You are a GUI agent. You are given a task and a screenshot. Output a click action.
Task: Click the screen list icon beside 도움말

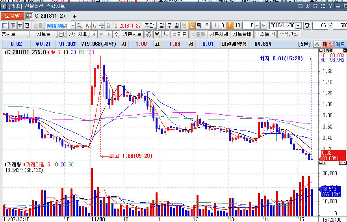click(30, 16)
